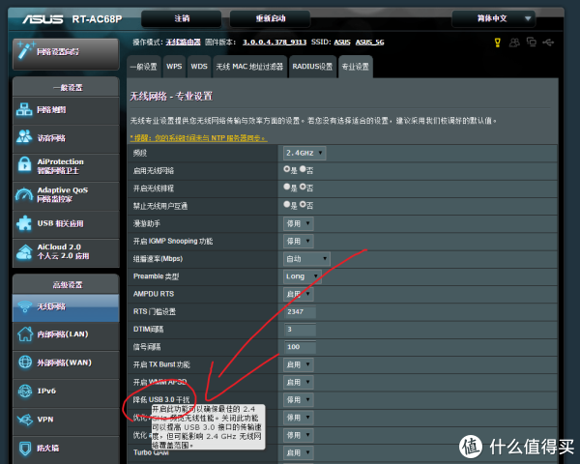
Task: Click the wireless Wi-Fi icon in sidebar
Action: pyautogui.click(x=25, y=306)
